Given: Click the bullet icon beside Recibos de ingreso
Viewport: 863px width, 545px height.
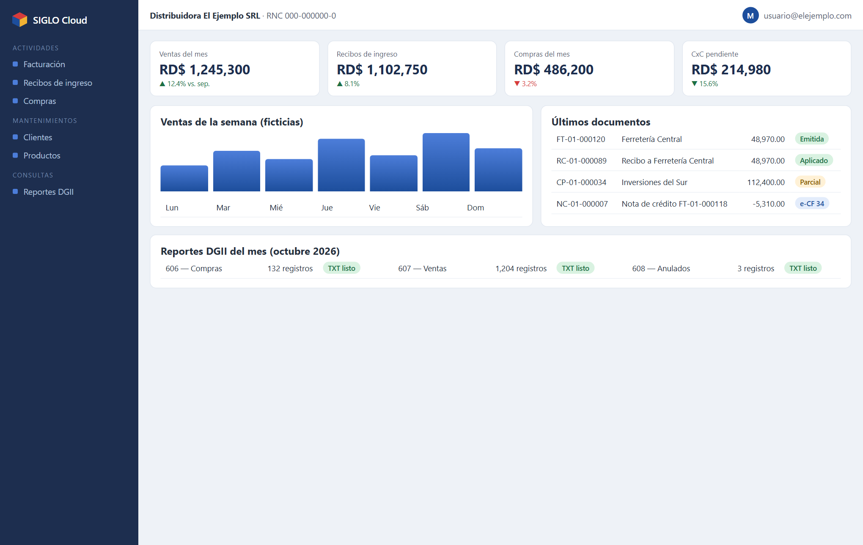Looking at the screenshot, I should pos(15,83).
